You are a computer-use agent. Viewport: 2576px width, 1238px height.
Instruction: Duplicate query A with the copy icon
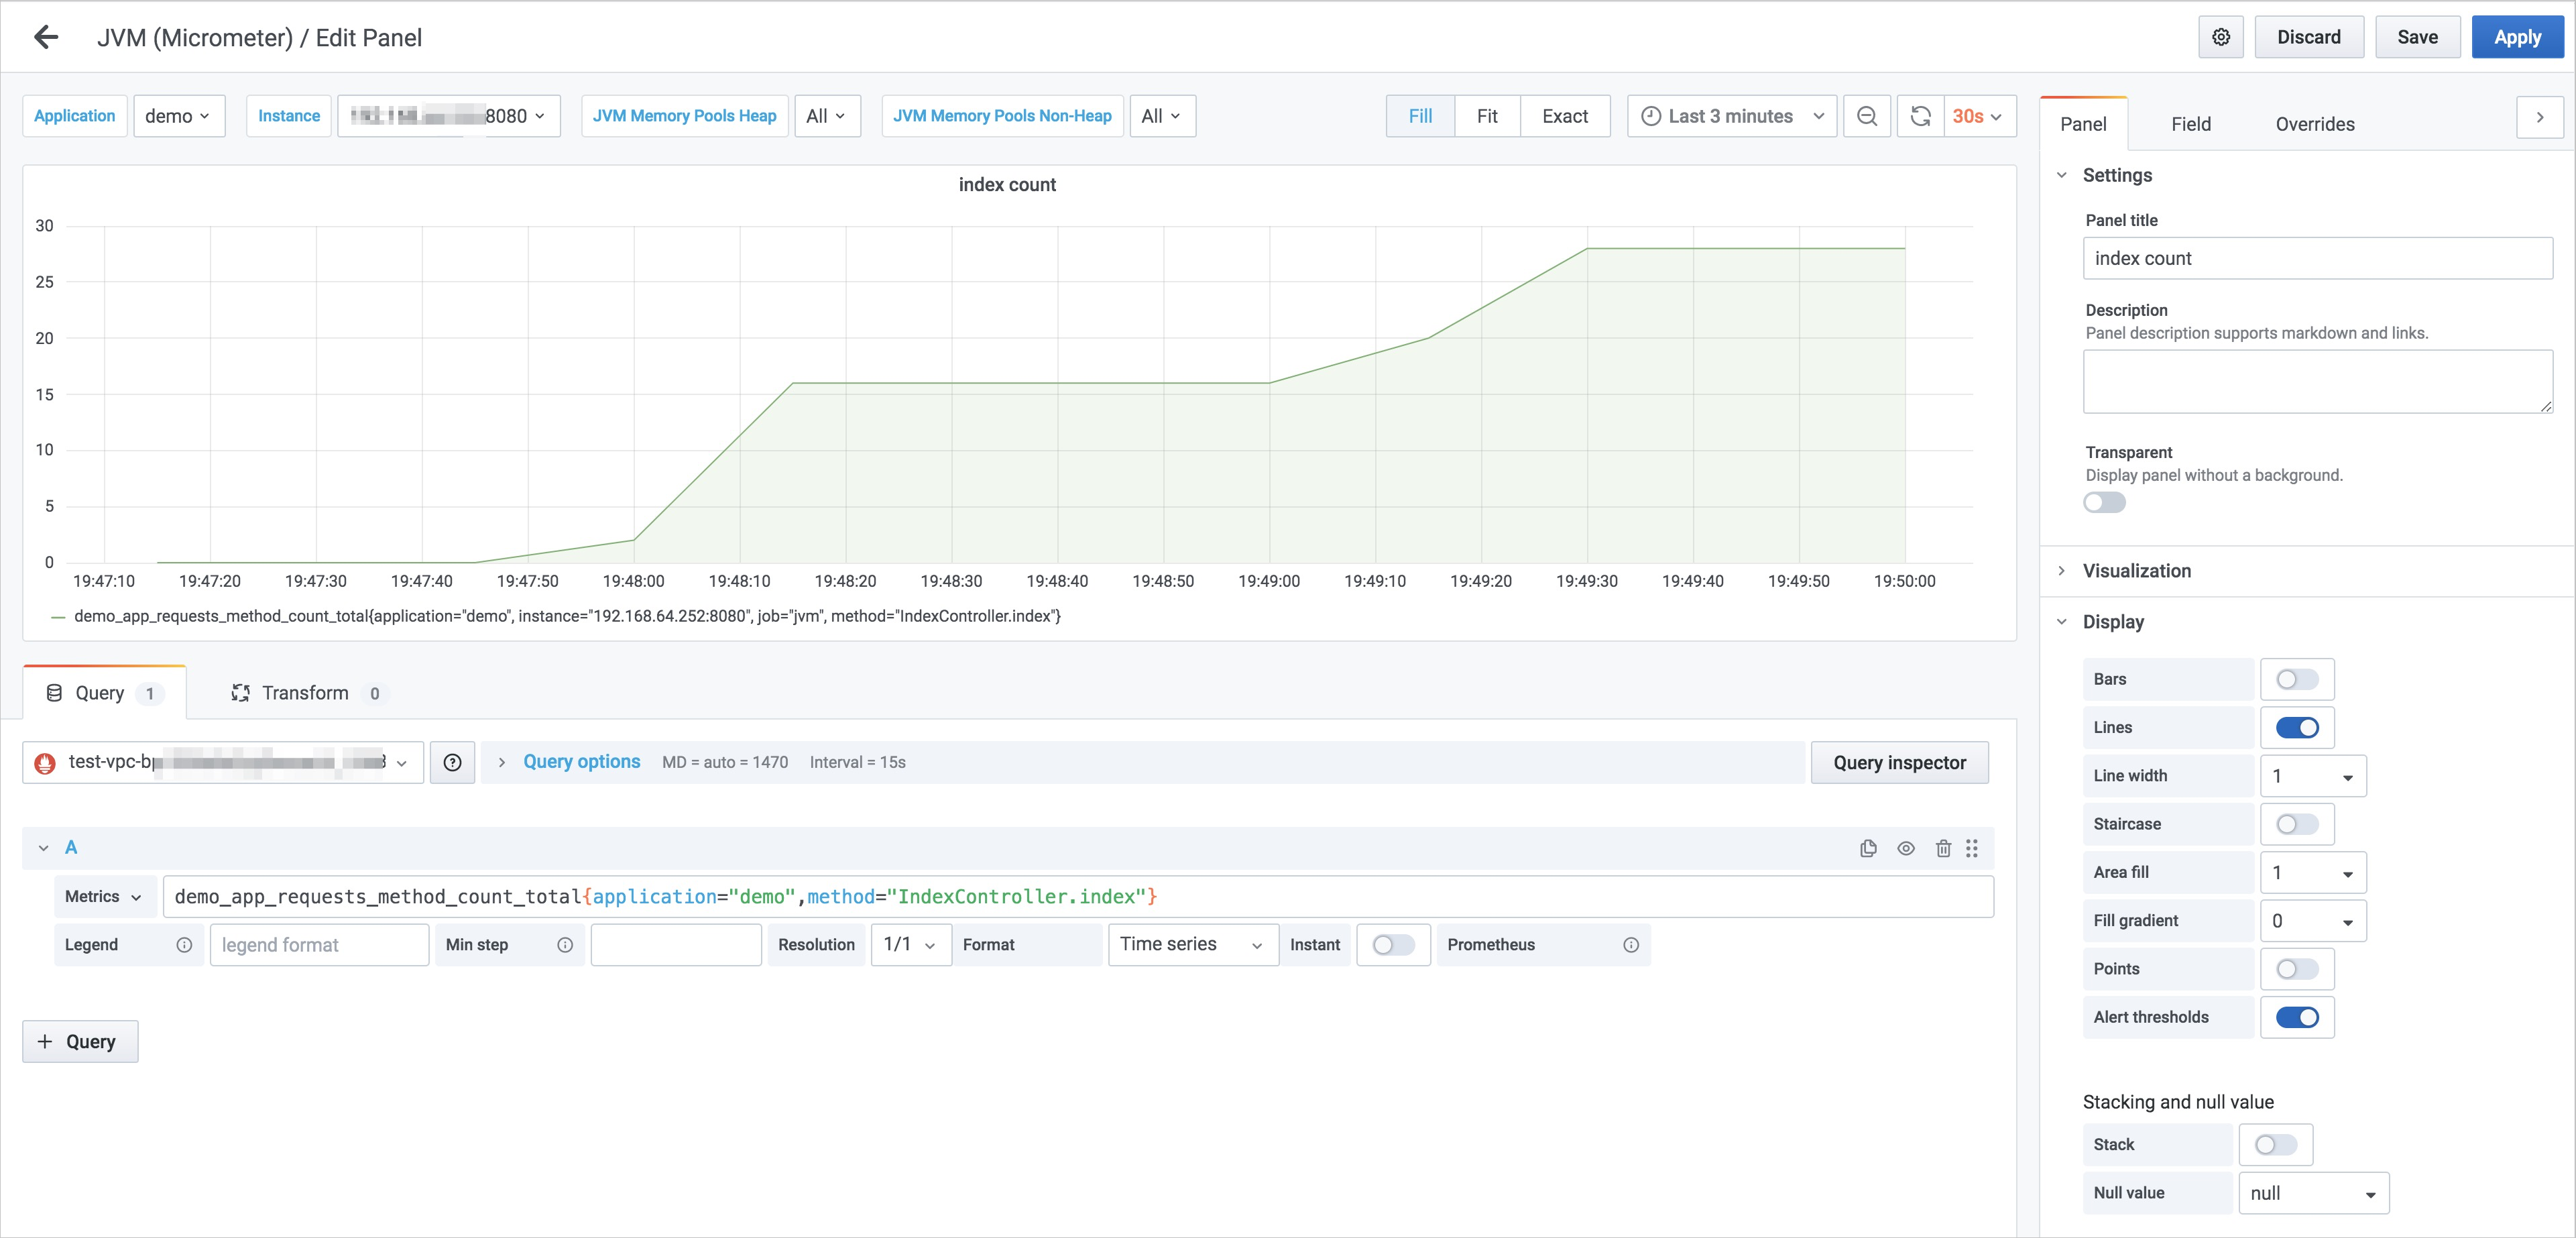click(x=1868, y=848)
